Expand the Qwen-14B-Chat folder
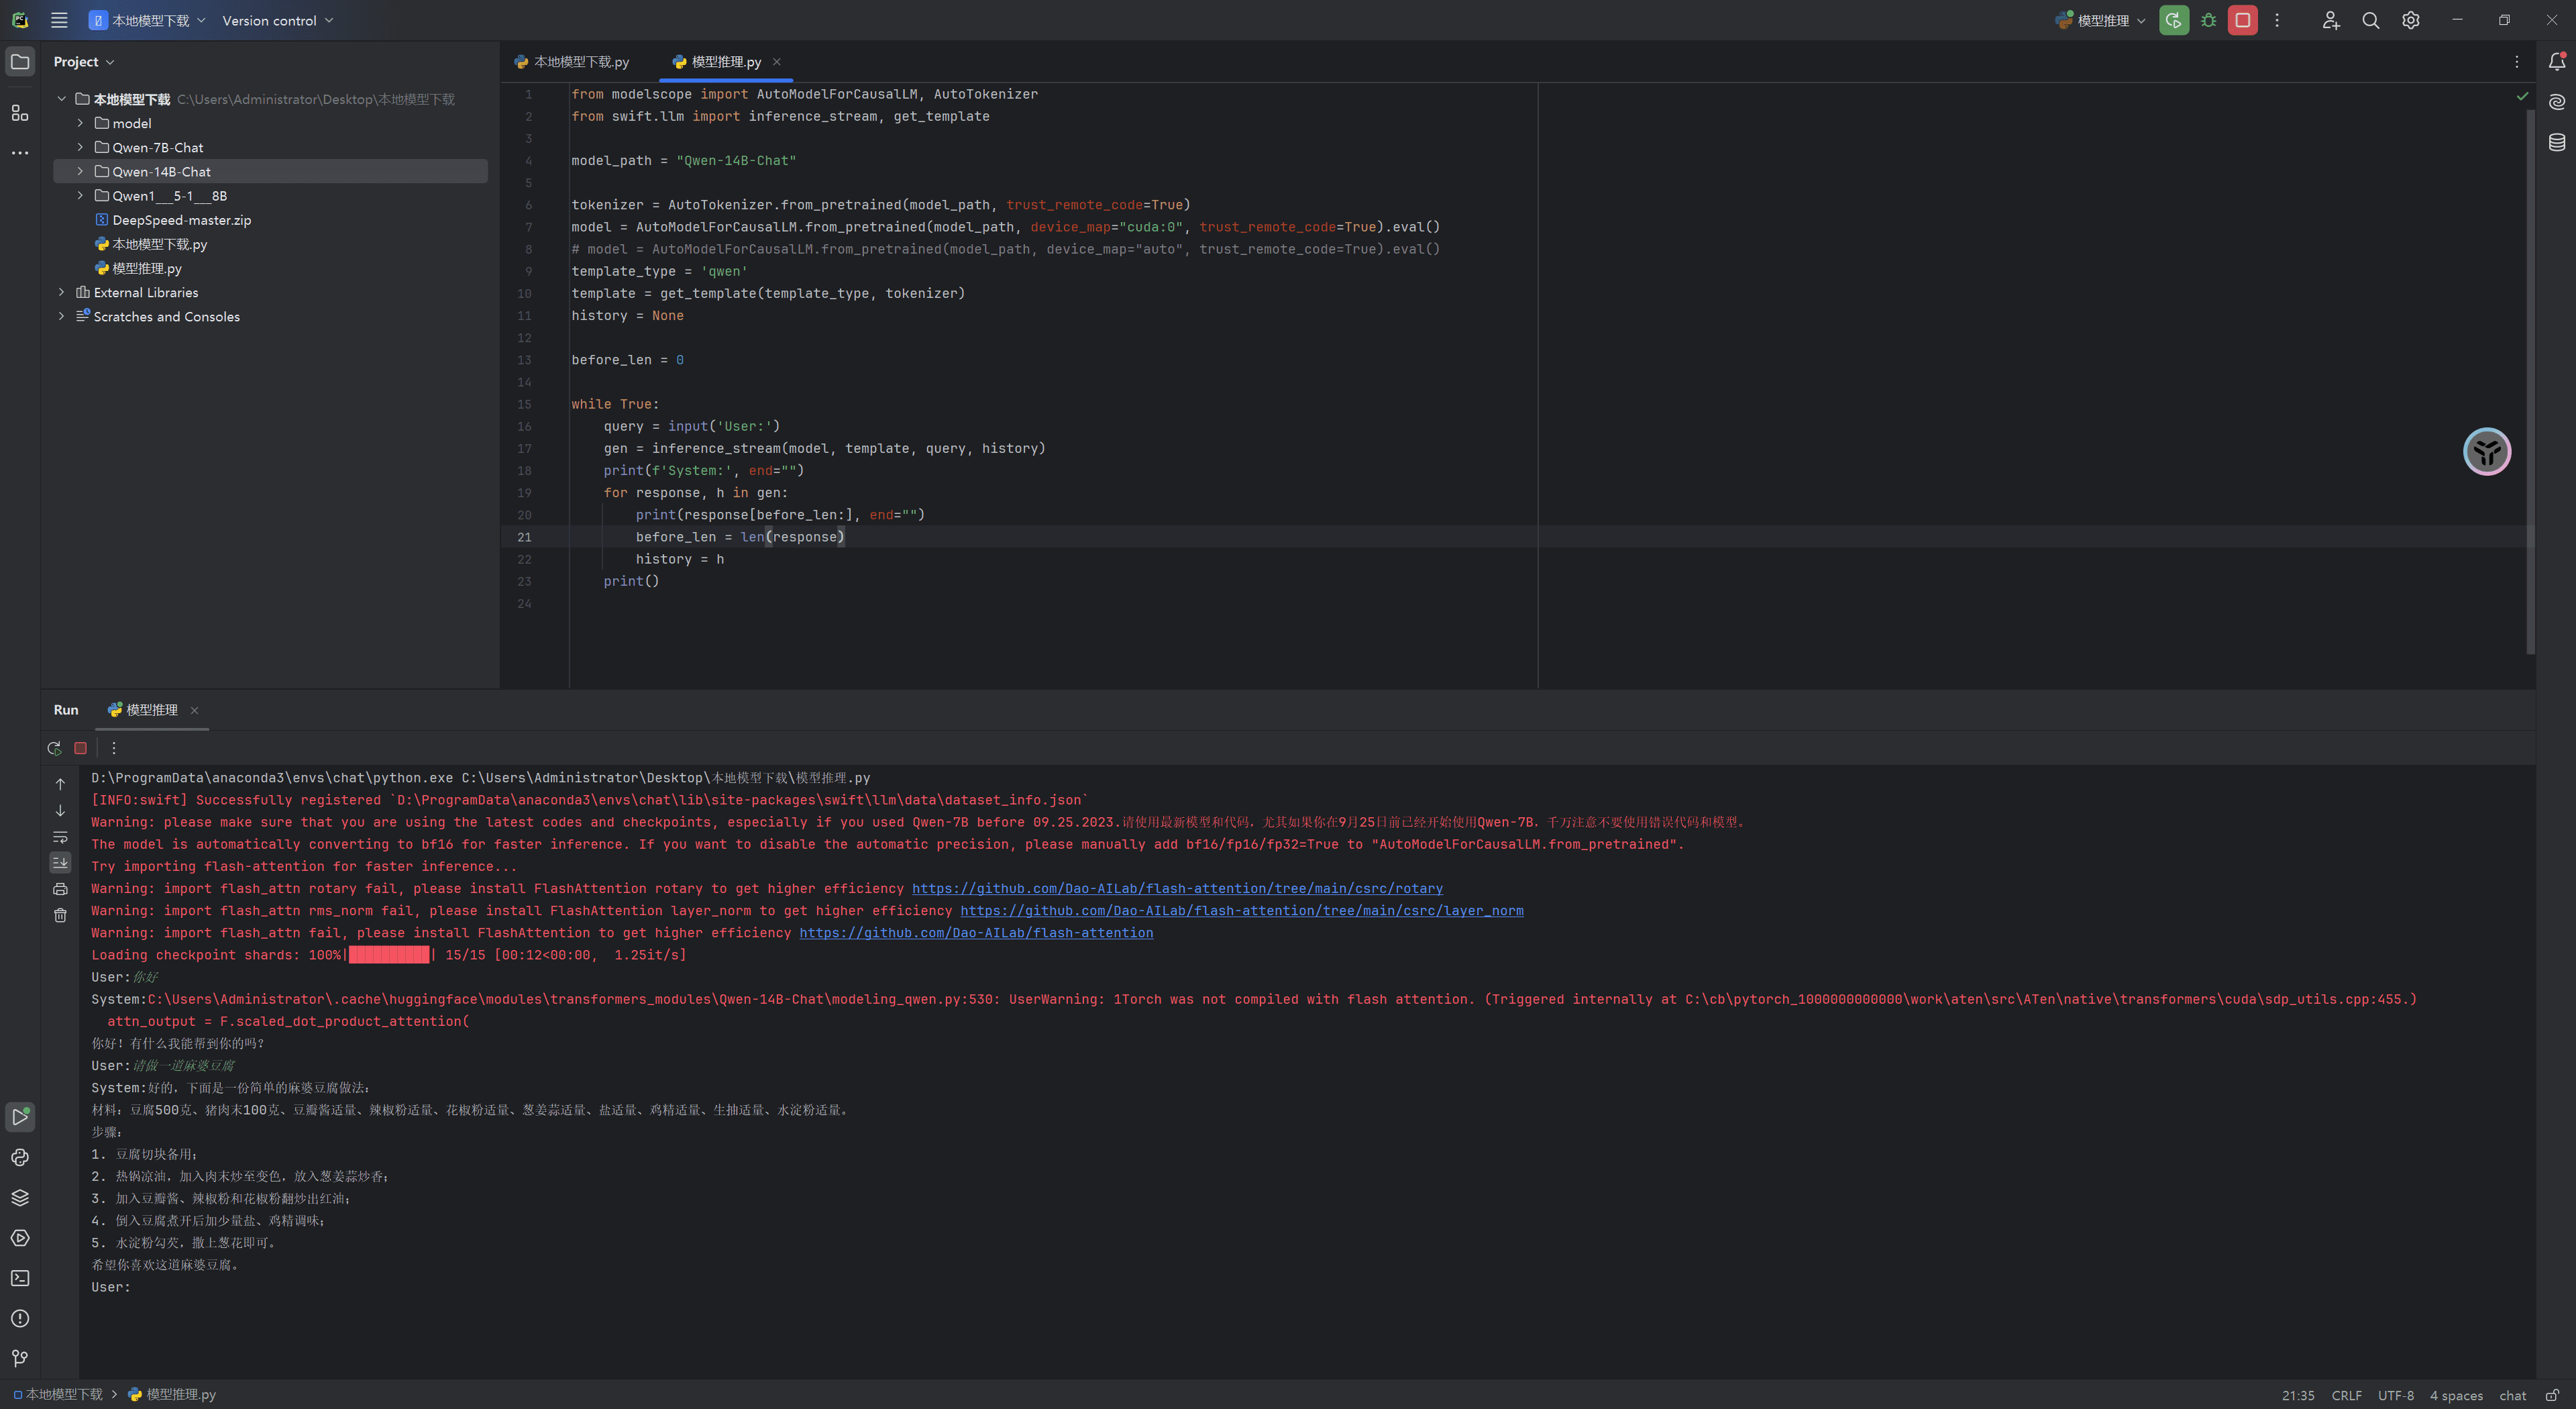 pos(80,171)
